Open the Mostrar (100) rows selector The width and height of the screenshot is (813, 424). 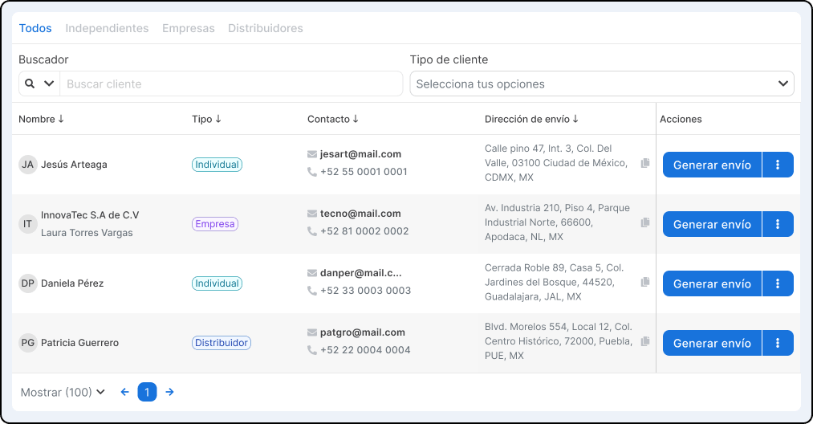coord(63,392)
